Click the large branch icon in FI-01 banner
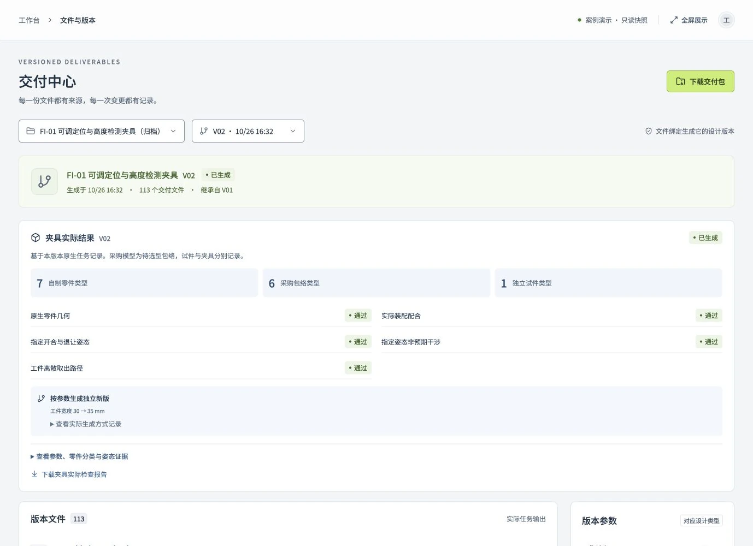Screen dimensions: 753x546 [x=45, y=182]
